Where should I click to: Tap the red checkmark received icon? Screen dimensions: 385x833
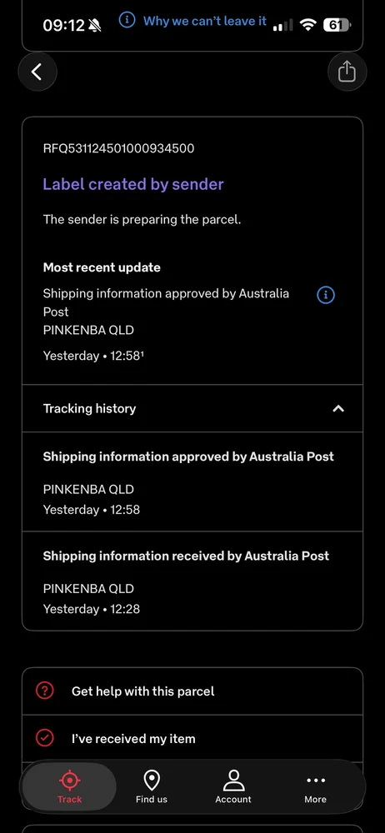coord(45,738)
